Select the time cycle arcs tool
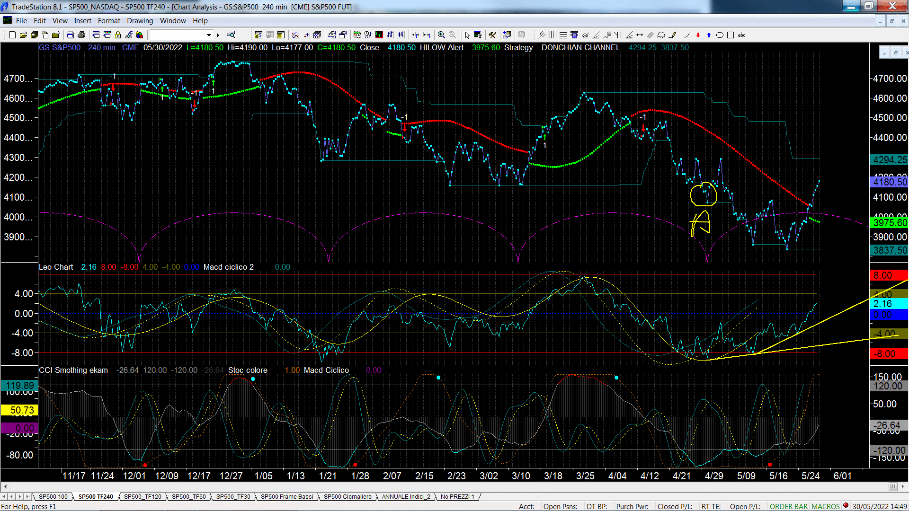This screenshot has width=909, height=511. (661, 35)
